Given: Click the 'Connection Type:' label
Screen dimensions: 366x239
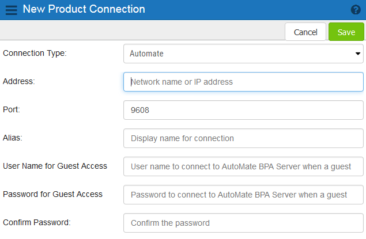Looking at the screenshot, I should pos(35,53).
